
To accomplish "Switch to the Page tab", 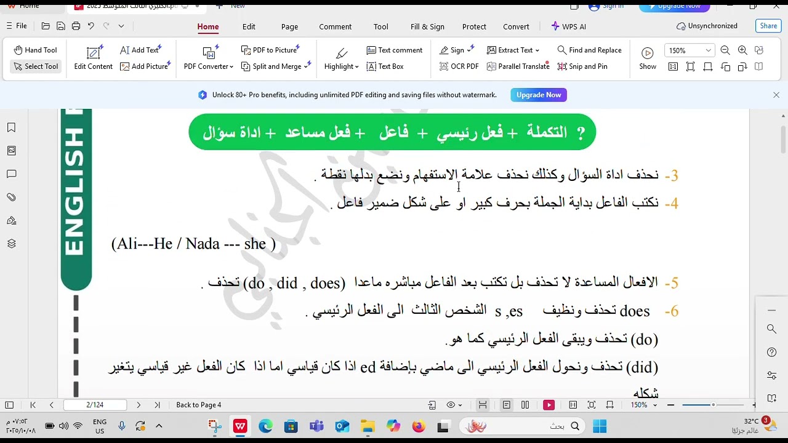I will coord(289,26).
